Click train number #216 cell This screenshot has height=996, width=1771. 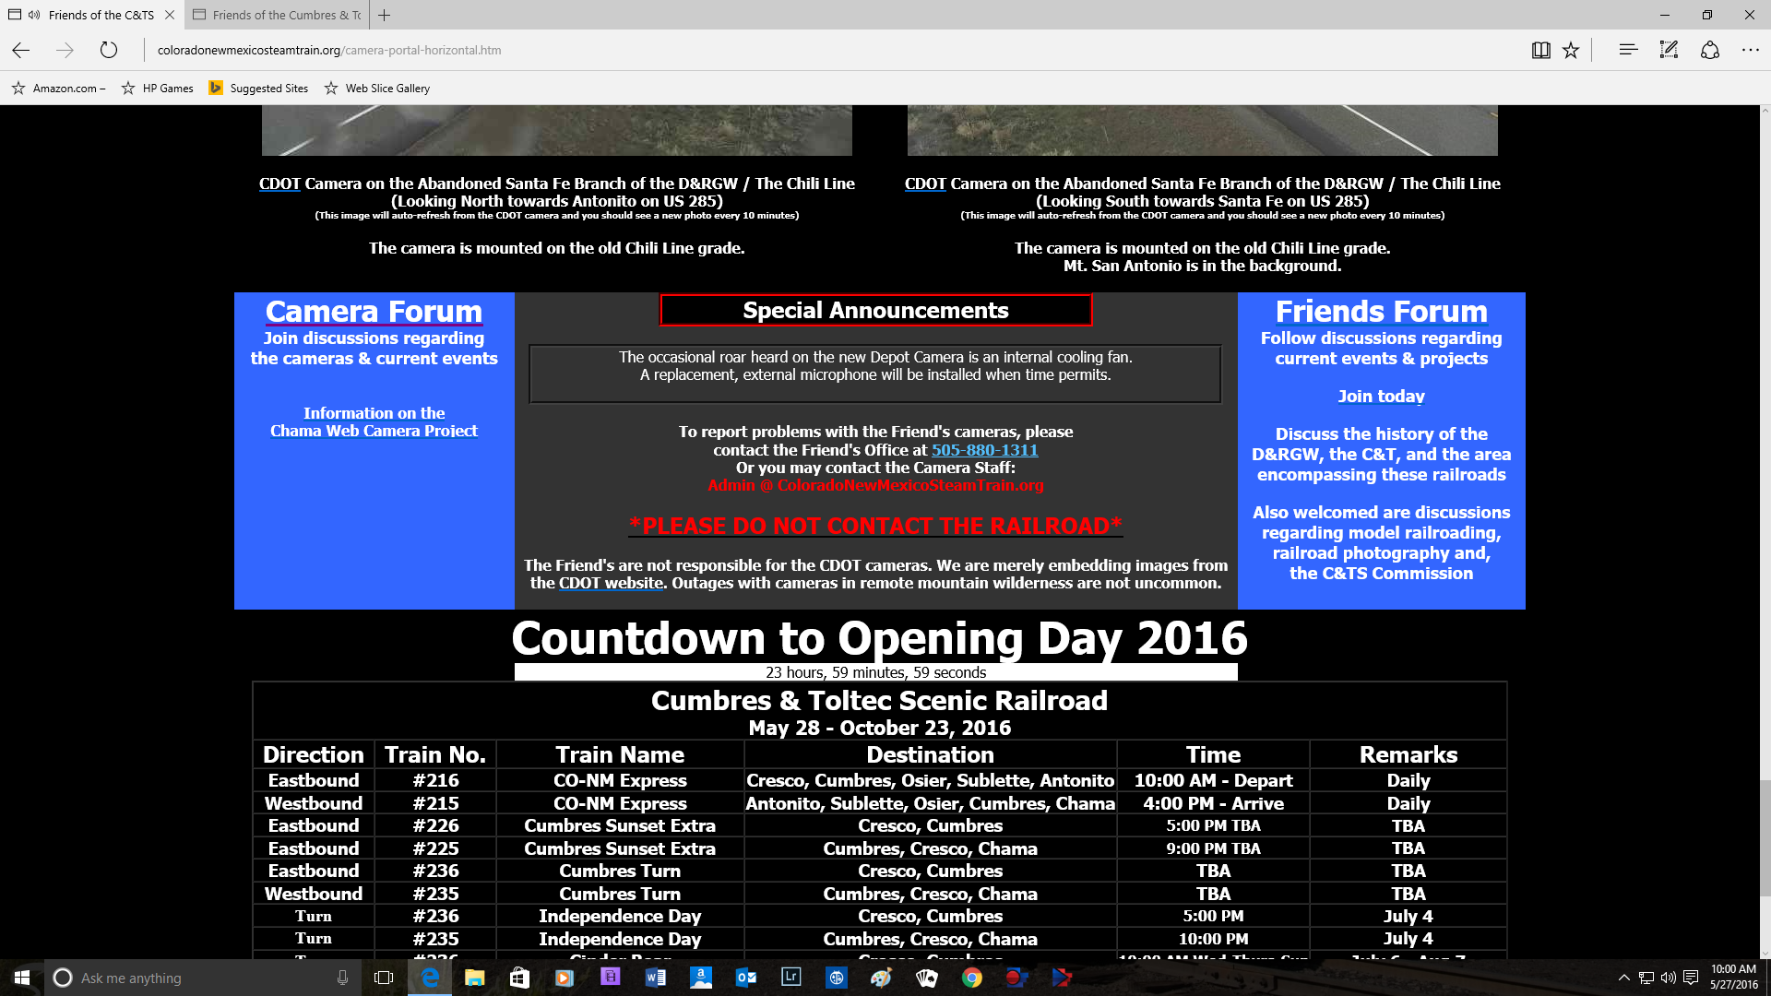pyautogui.click(x=435, y=780)
